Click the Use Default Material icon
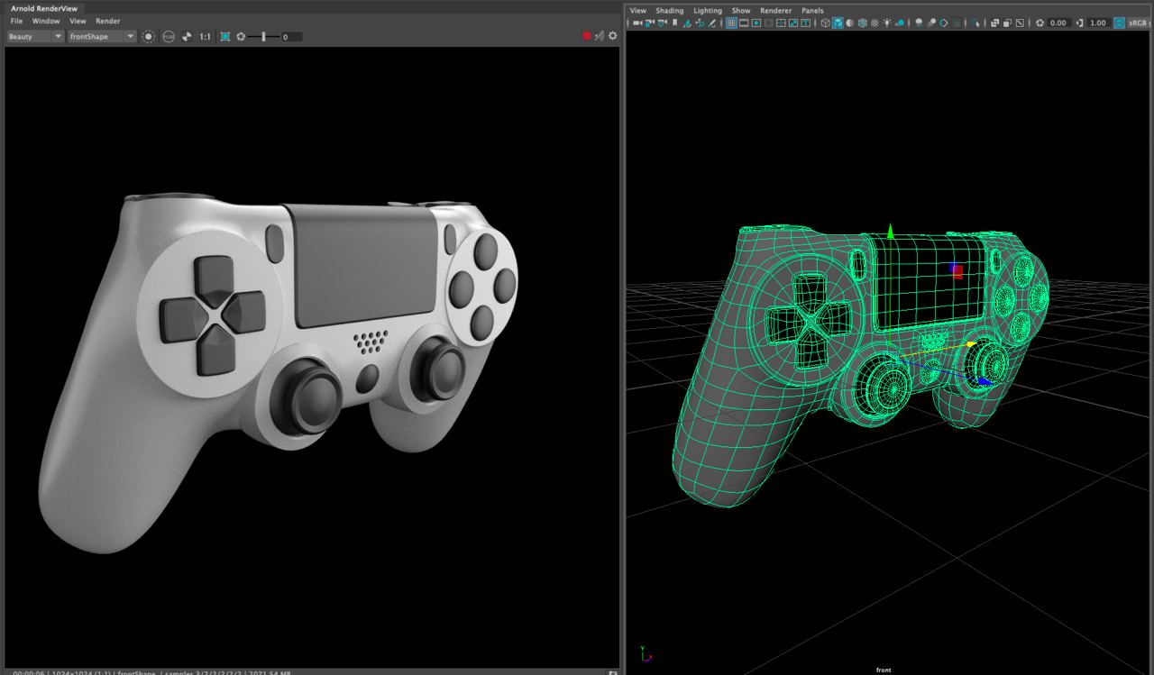This screenshot has width=1154, height=675. [x=849, y=23]
